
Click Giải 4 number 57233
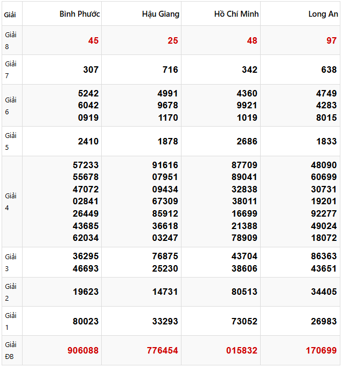86,165
